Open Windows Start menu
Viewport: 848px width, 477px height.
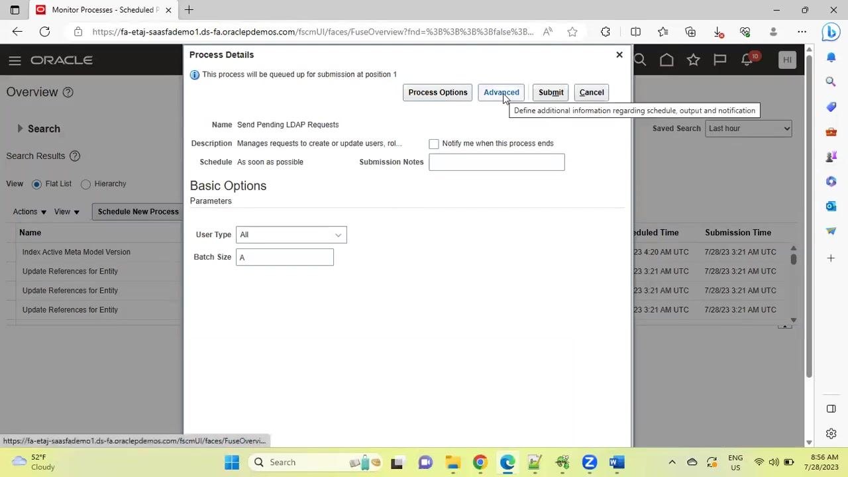pos(232,462)
